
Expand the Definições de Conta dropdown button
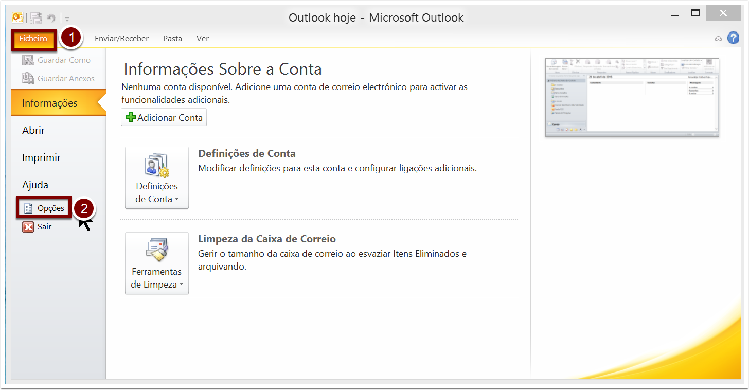tap(157, 178)
